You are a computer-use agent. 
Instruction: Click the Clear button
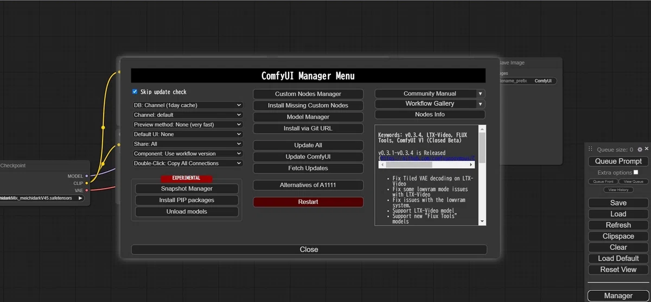[618, 247]
